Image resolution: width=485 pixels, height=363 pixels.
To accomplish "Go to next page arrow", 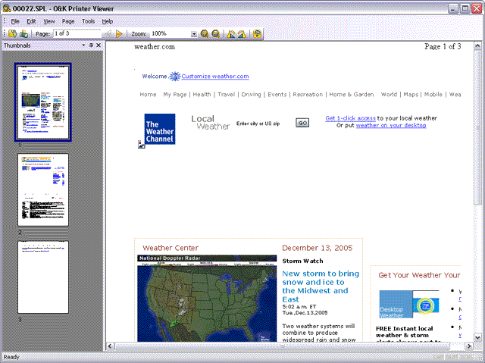I will pyautogui.click(x=119, y=33).
